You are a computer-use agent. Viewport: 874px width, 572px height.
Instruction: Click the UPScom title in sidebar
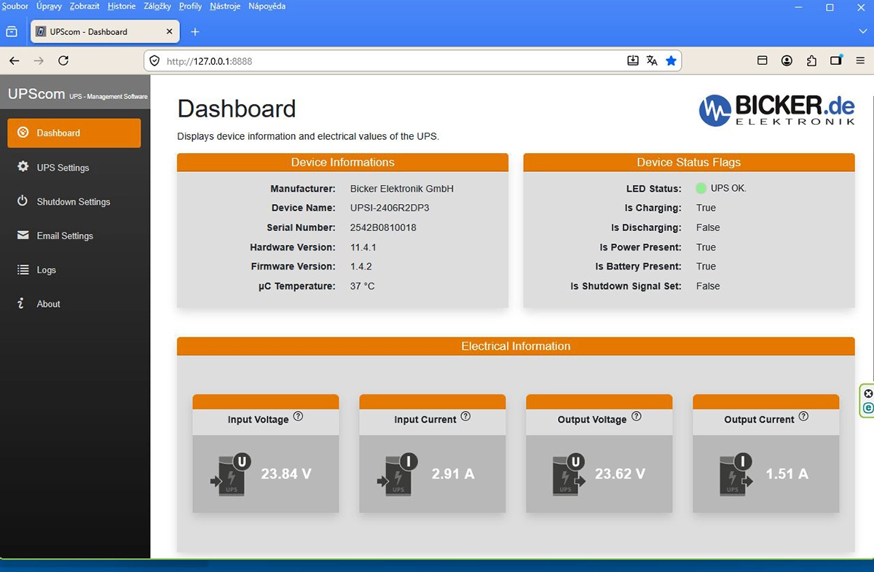(36, 94)
